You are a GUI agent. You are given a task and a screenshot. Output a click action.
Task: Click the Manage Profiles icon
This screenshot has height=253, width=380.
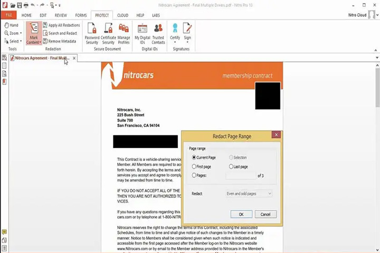(123, 33)
